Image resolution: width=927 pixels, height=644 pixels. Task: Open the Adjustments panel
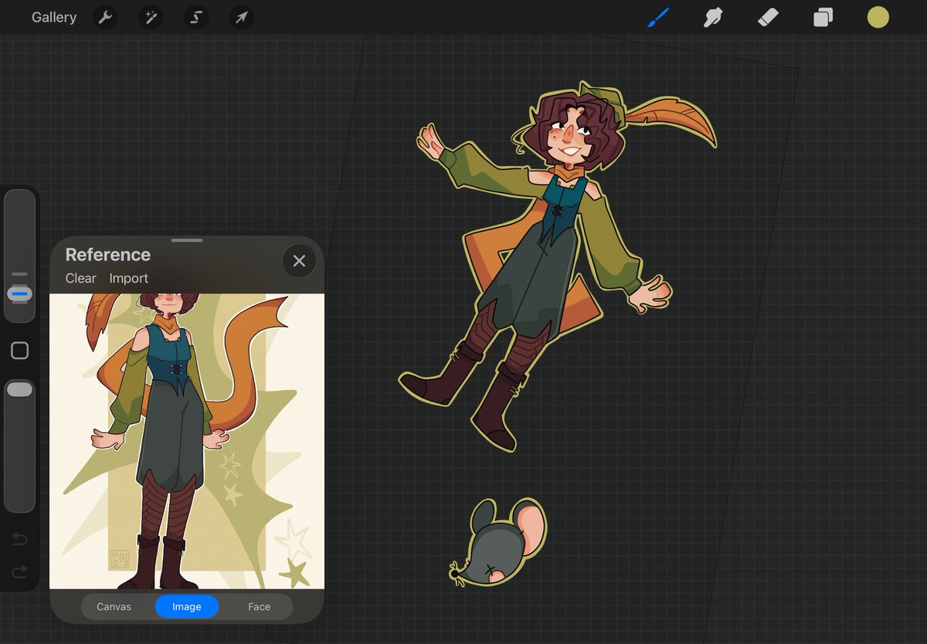(151, 17)
